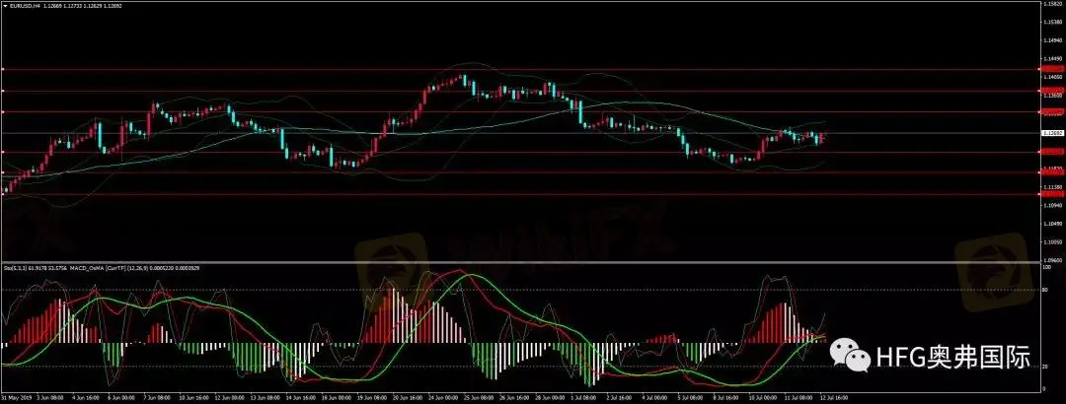This screenshot has width=1066, height=404.
Task: Select the 20 Jun 16:00 time label
Action: pyautogui.click(x=408, y=397)
